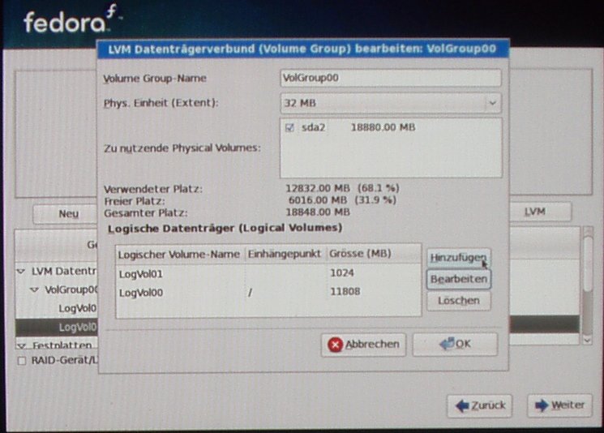Screen dimensions: 604x433
Task: Click the LVM button
Action: (533, 212)
